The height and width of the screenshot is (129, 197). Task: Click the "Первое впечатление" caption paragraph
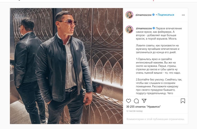[x=156, y=33]
